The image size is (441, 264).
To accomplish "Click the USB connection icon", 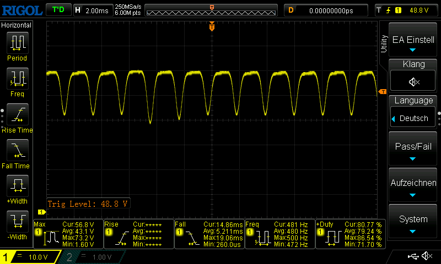I will (x=413, y=256).
